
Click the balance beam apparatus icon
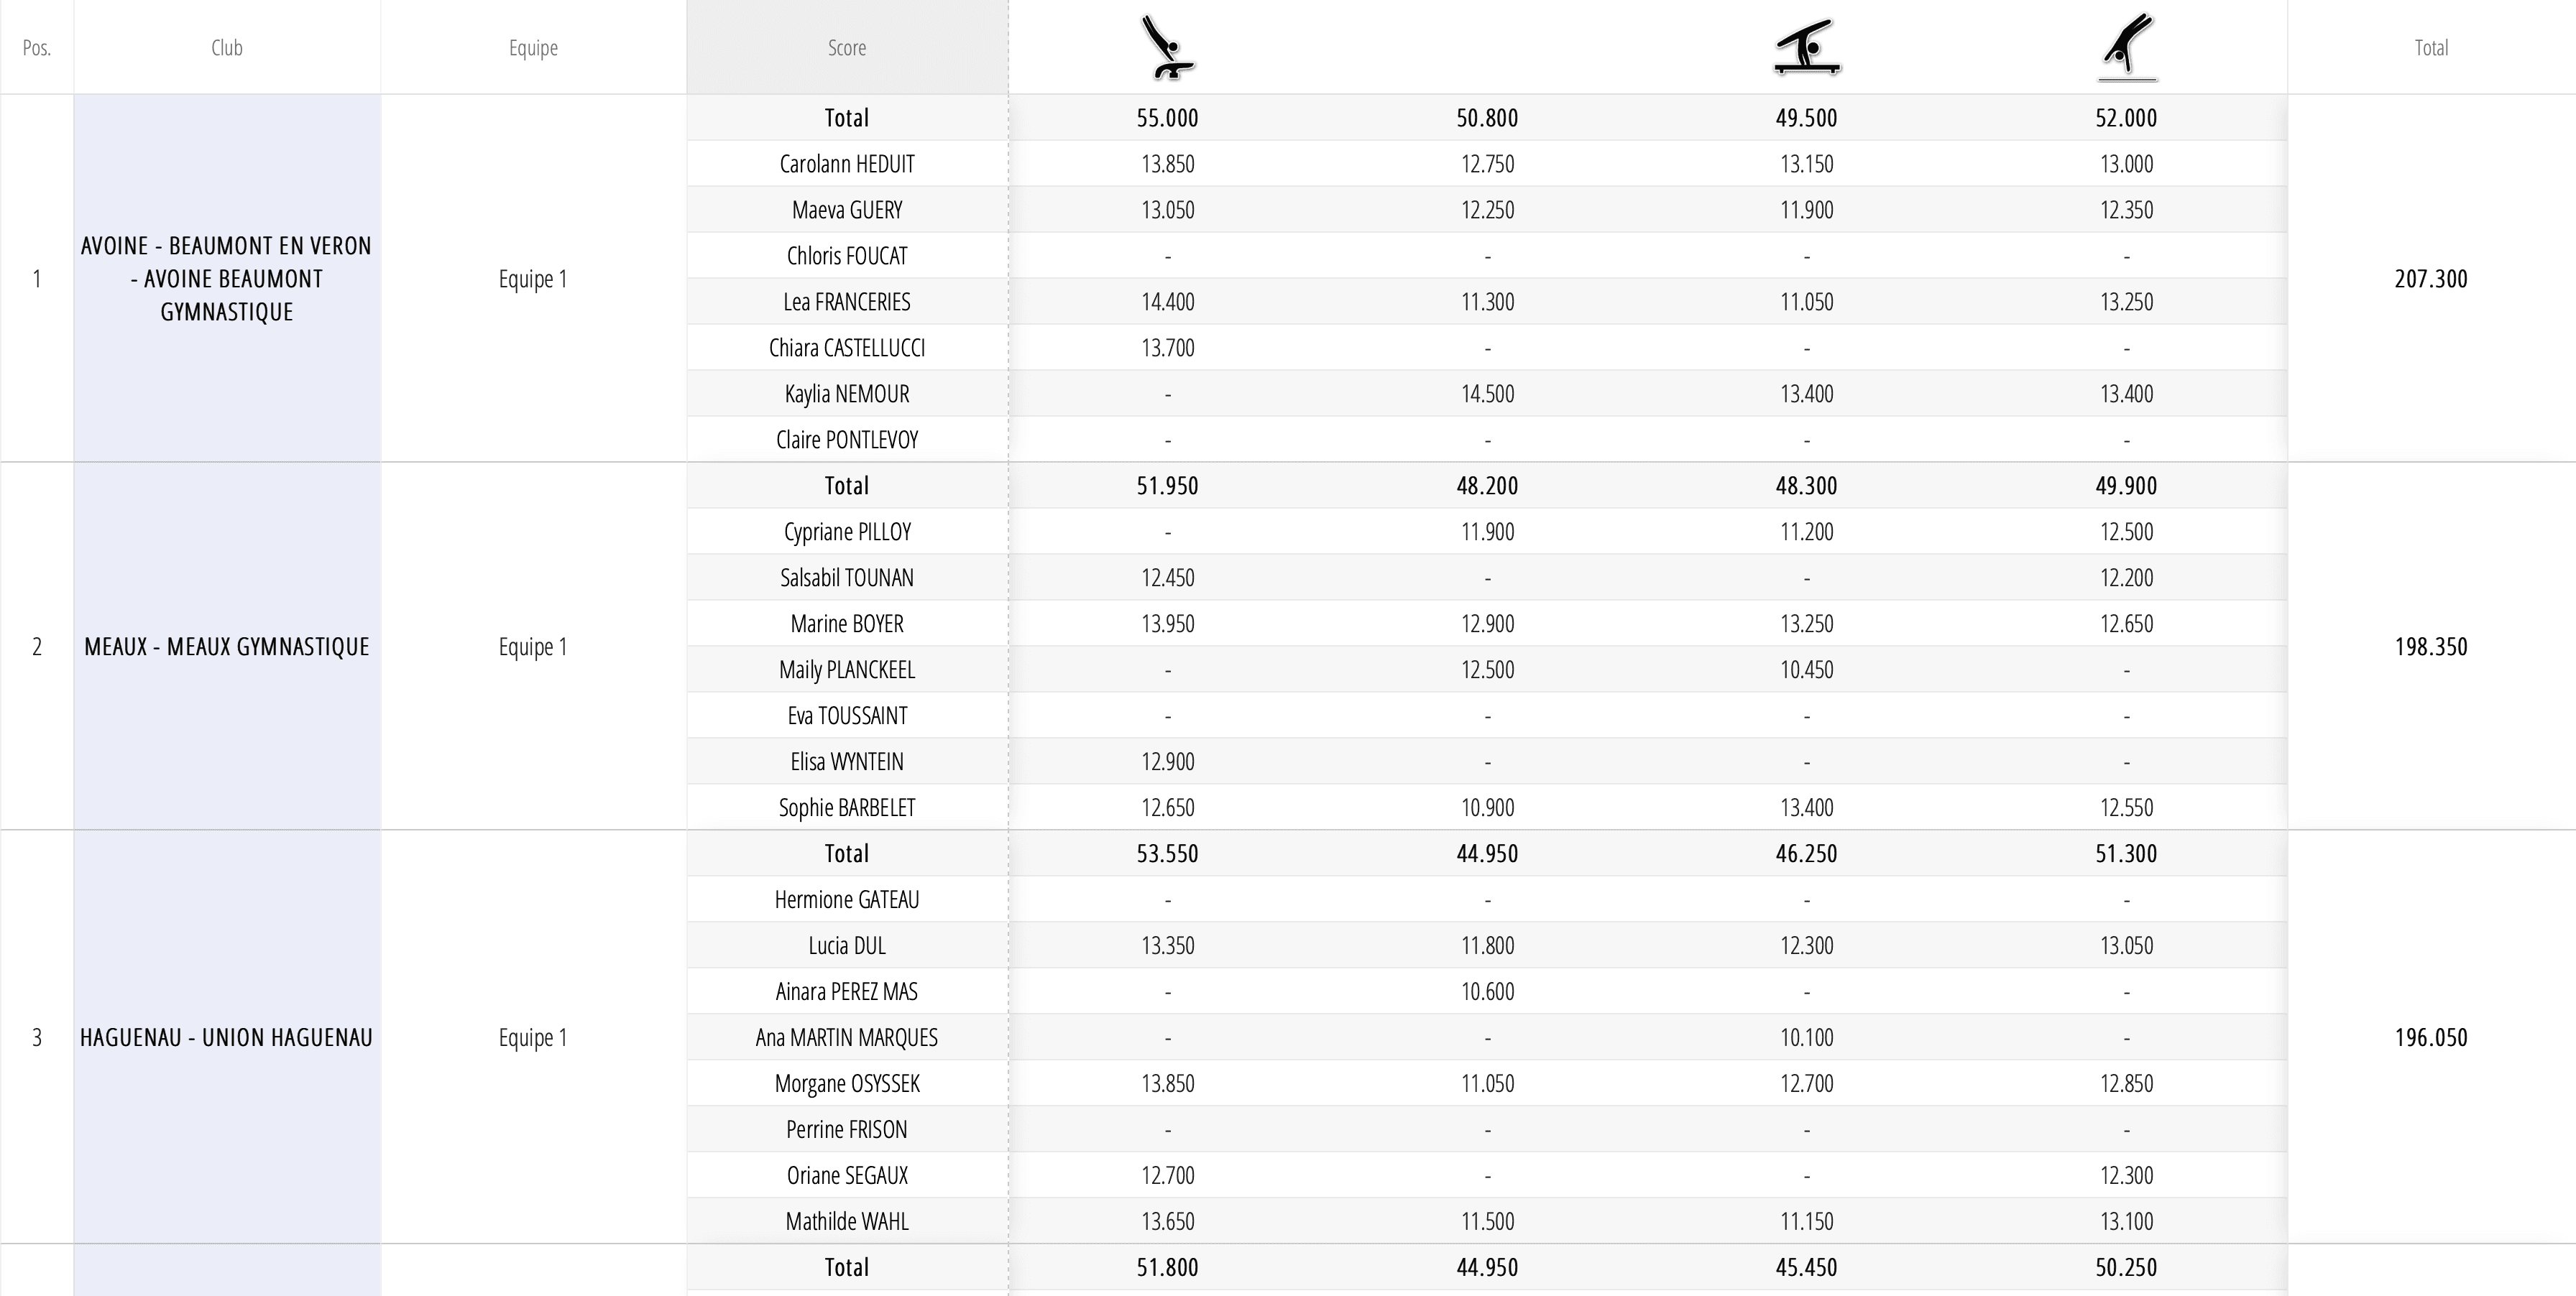[x=1806, y=47]
